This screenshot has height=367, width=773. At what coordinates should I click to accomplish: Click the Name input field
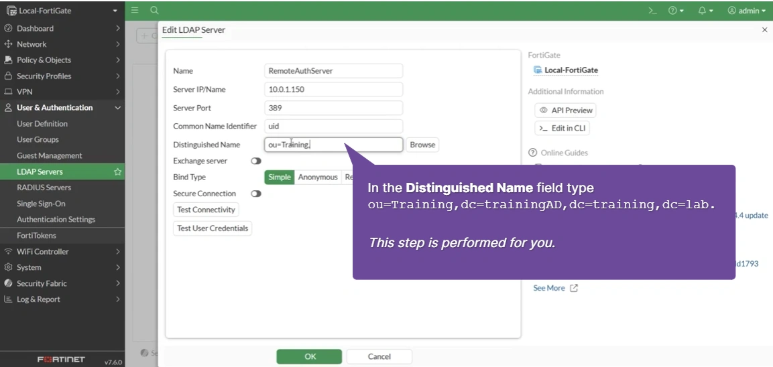[x=334, y=71]
